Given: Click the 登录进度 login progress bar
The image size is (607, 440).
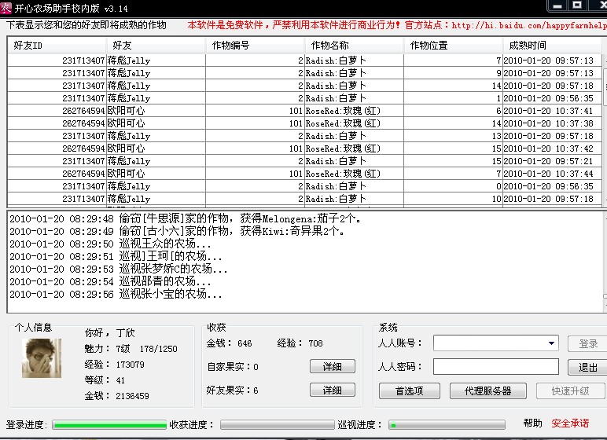Looking at the screenshot, I should (x=109, y=425).
